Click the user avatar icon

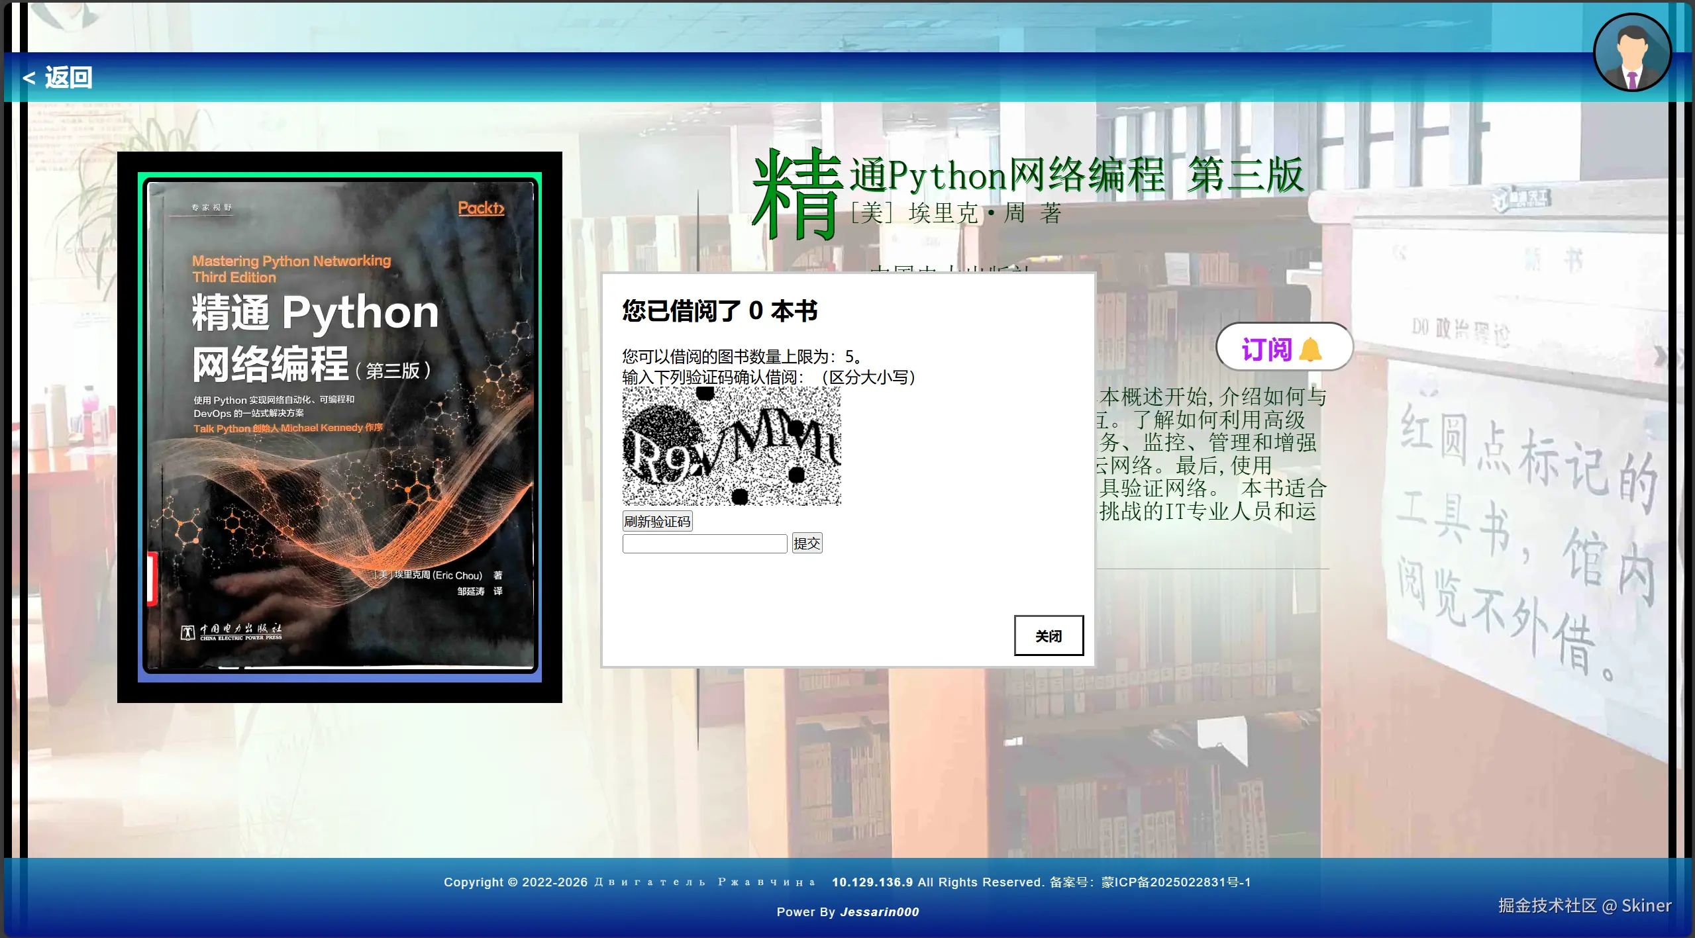pyautogui.click(x=1631, y=53)
